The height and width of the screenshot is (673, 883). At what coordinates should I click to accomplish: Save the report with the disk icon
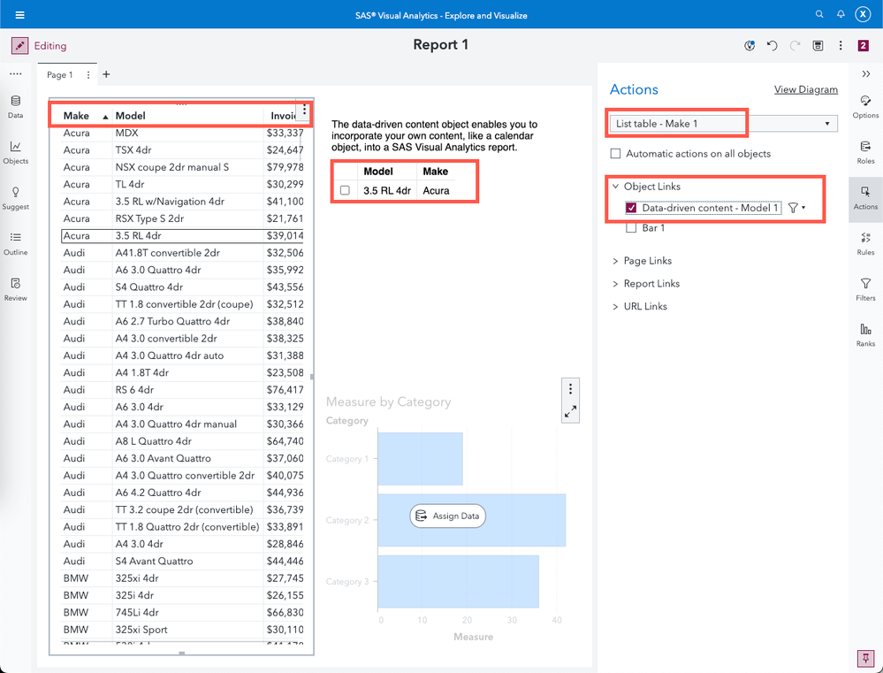[x=818, y=46]
